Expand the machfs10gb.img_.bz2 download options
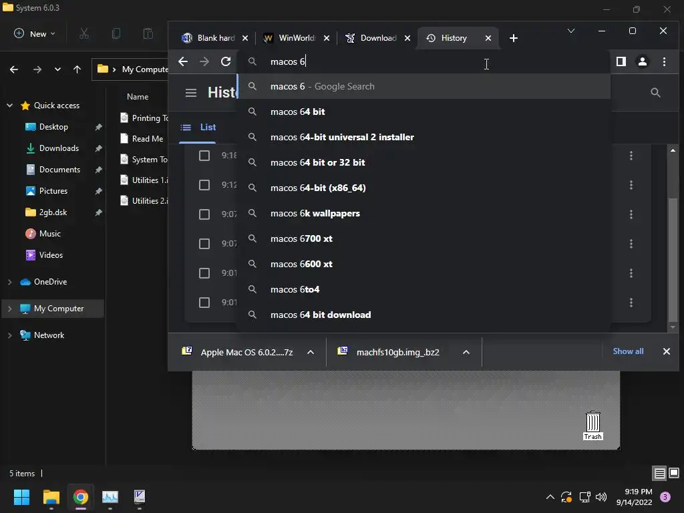The height and width of the screenshot is (513, 684). (466, 352)
